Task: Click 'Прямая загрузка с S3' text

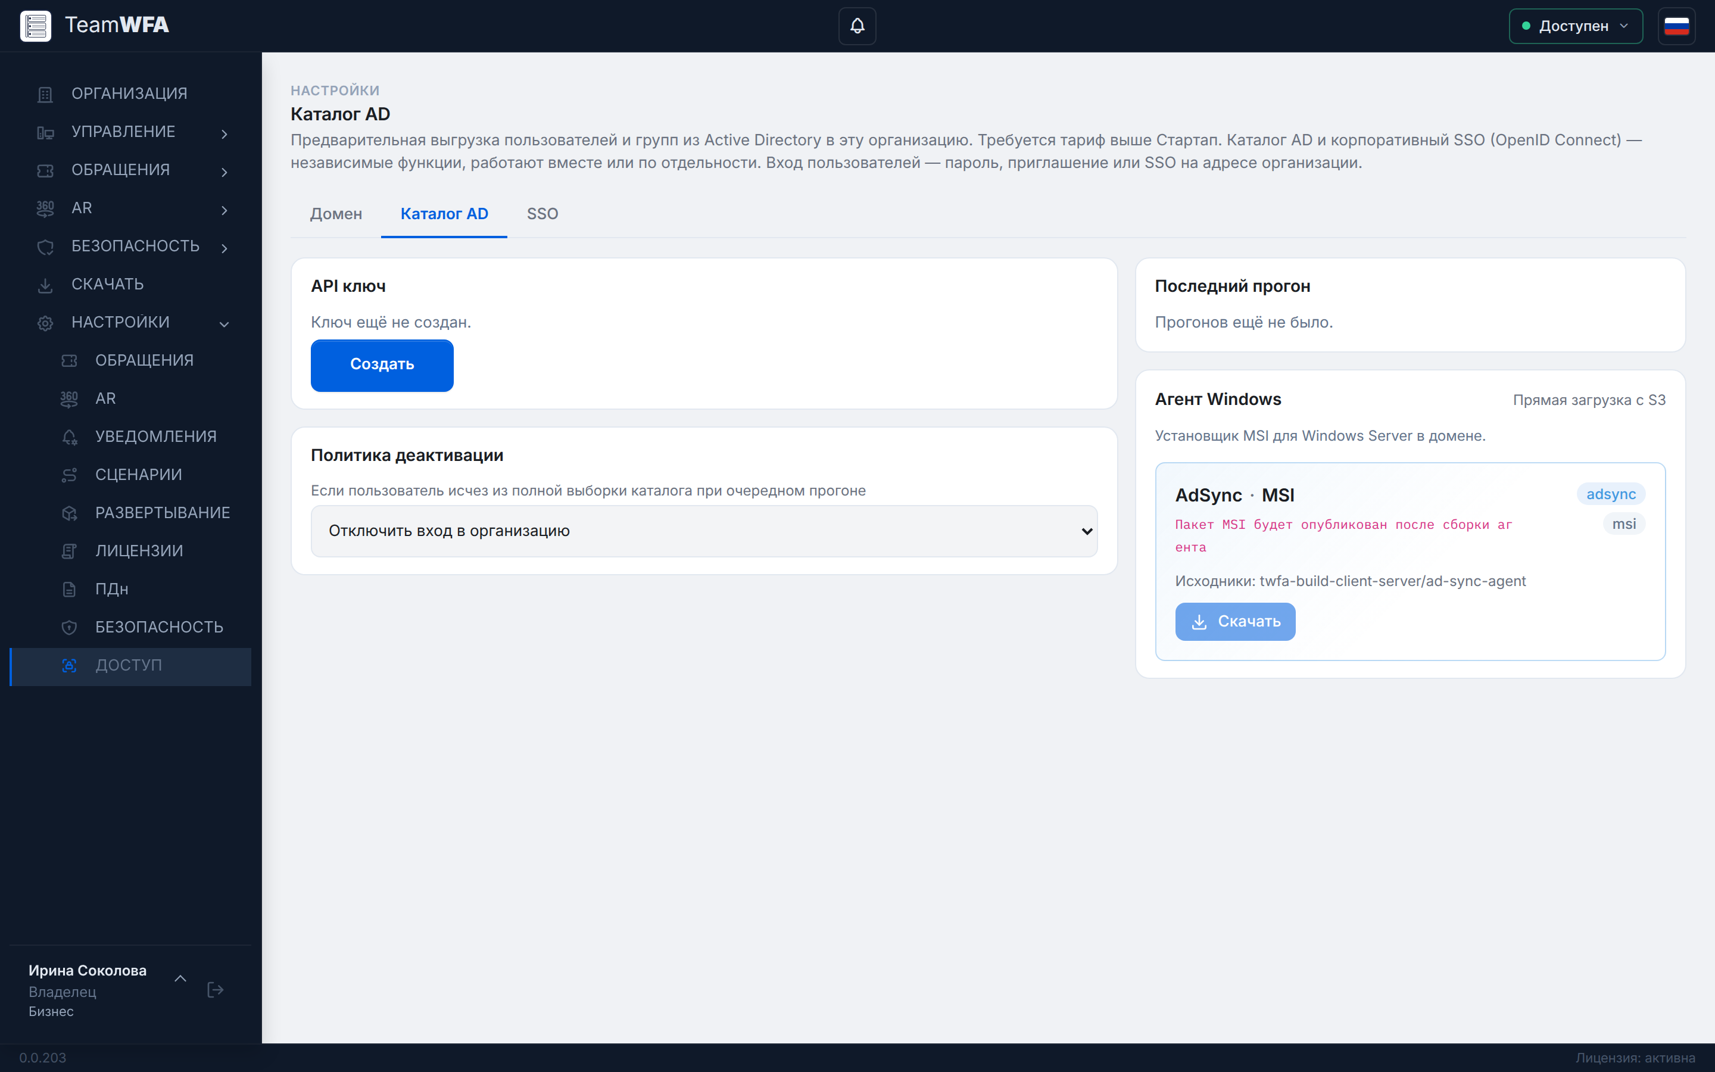Action: pos(1589,400)
